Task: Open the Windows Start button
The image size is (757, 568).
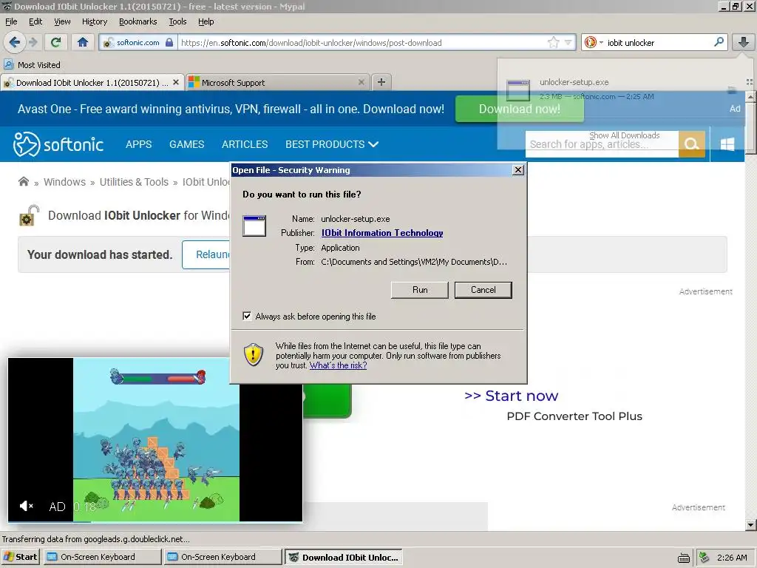Action: click(20, 557)
